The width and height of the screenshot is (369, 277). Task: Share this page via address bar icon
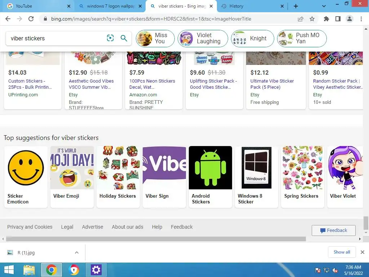[x=301, y=19]
